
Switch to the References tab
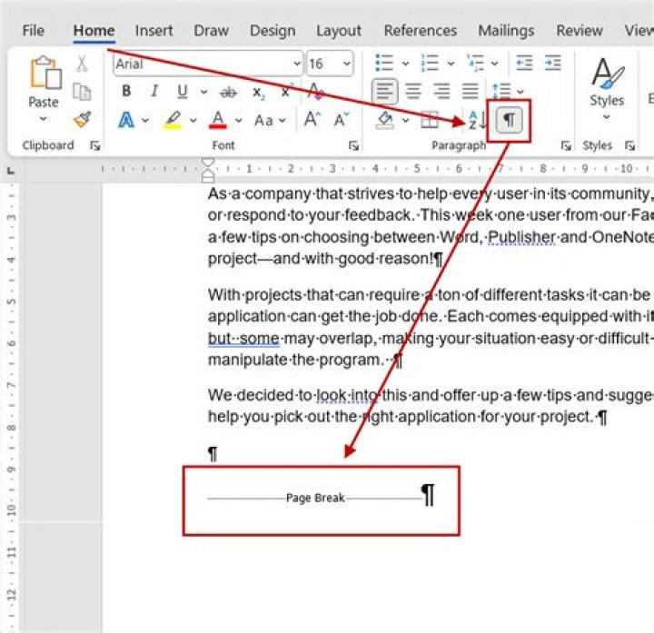coord(420,31)
